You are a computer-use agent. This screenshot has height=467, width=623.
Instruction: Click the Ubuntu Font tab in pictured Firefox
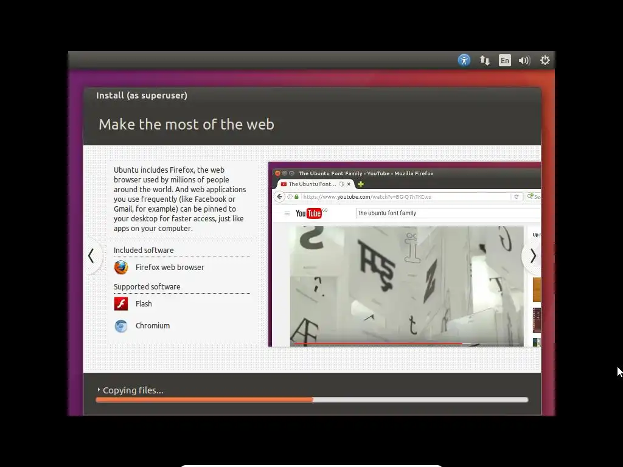(316, 184)
